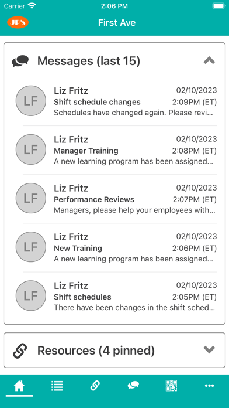229x408 pixels.
Task: Open the Performance Reviews message
Action: [116, 199]
